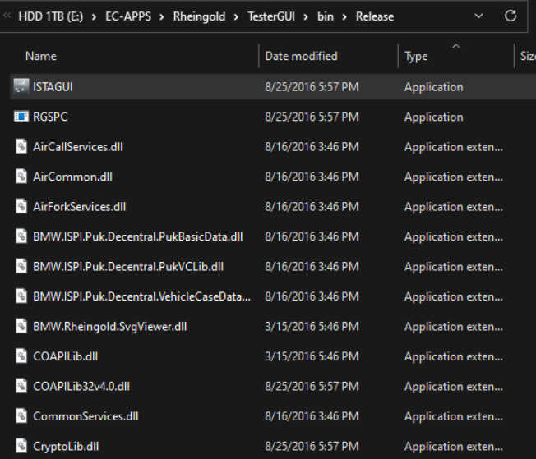Select COAPILib.dll file name
The width and height of the screenshot is (536, 459).
pyautogui.click(x=65, y=356)
